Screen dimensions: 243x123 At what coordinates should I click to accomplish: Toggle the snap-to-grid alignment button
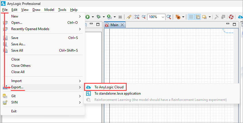[x=198, y=17]
